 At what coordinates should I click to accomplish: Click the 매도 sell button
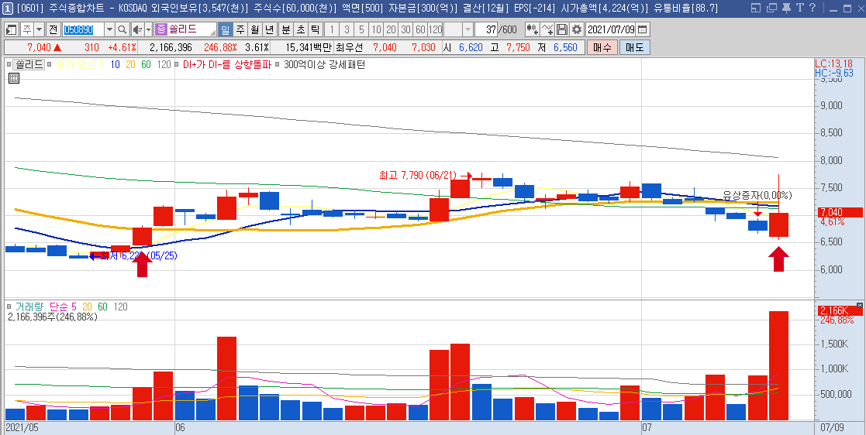[635, 47]
